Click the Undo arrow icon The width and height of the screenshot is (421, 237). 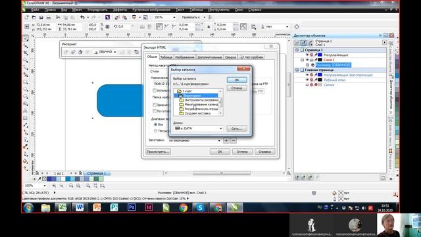tap(82, 18)
